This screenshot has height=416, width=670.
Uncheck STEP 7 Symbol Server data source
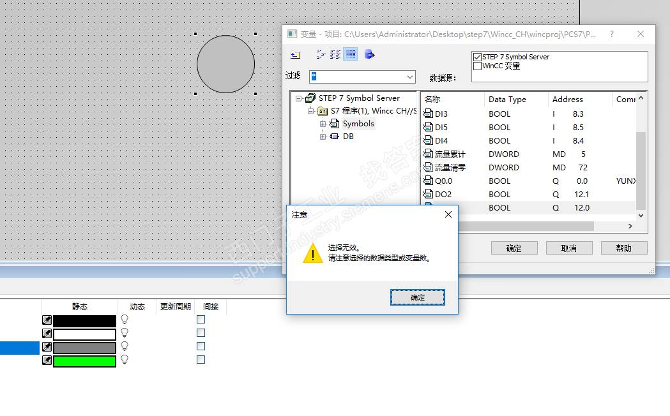click(x=477, y=57)
